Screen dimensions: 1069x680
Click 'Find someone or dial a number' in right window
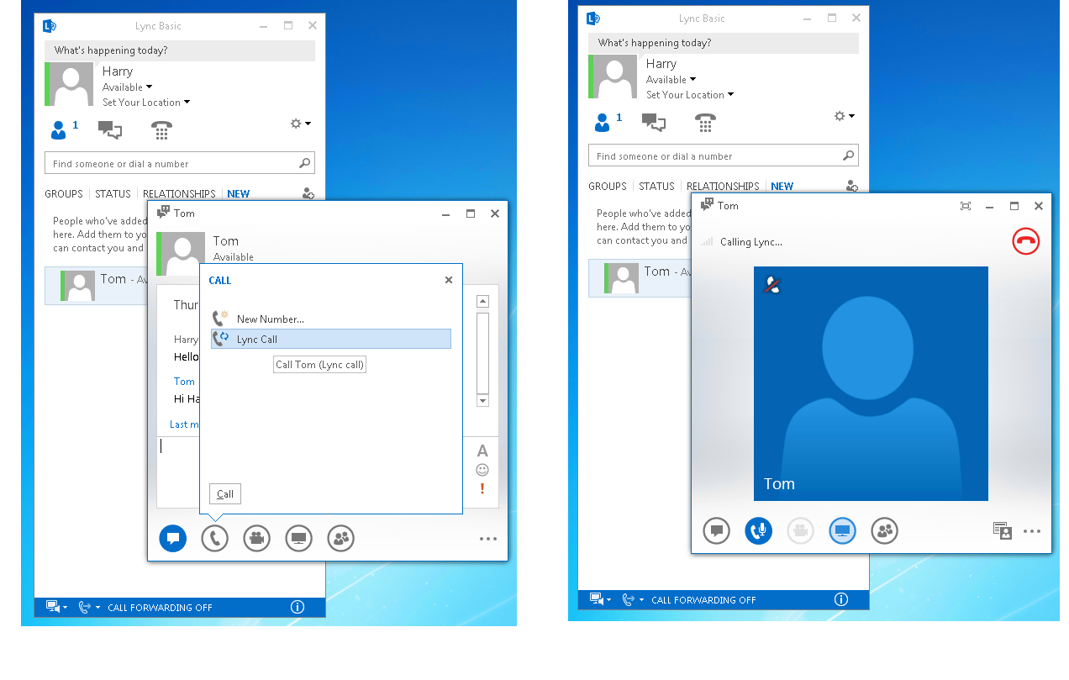(724, 156)
